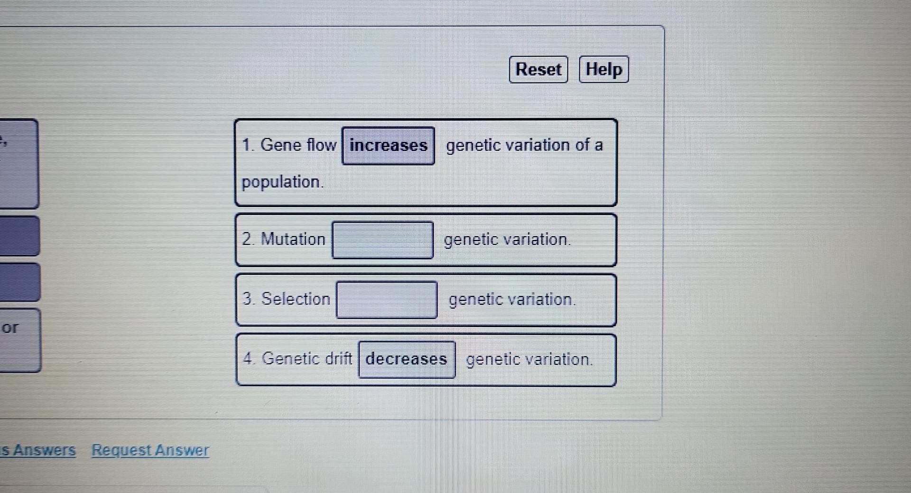Open the Help button
Viewport: 911px width, 493px height.
click(x=603, y=69)
